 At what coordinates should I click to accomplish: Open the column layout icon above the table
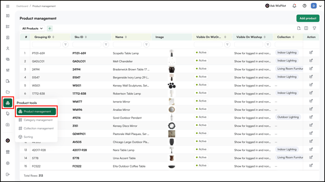306,29
